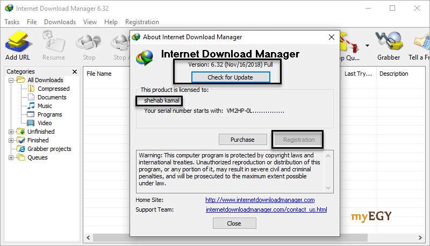Click the Purchase button
Screen dimensions: 430x246
click(243, 140)
